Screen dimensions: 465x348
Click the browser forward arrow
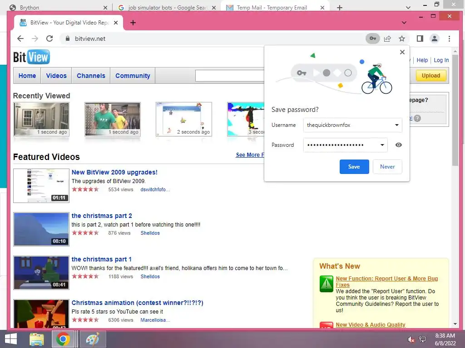point(35,39)
